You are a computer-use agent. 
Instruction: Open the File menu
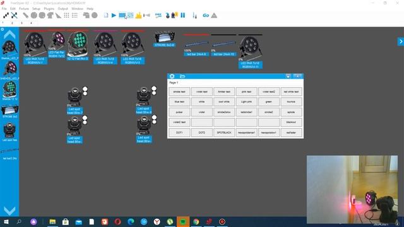4,9
